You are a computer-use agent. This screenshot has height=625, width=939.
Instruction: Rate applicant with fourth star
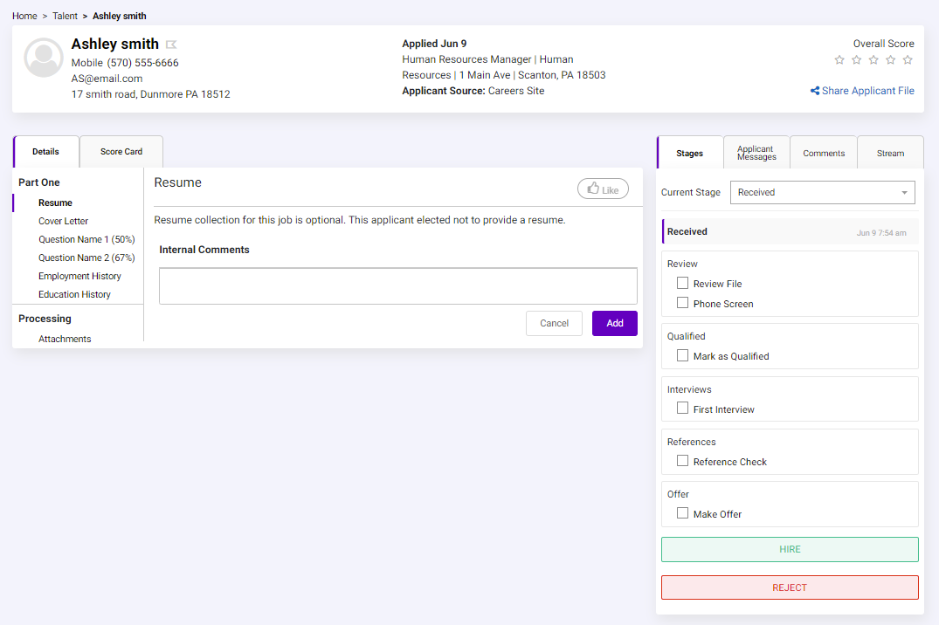tap(890, 60)
